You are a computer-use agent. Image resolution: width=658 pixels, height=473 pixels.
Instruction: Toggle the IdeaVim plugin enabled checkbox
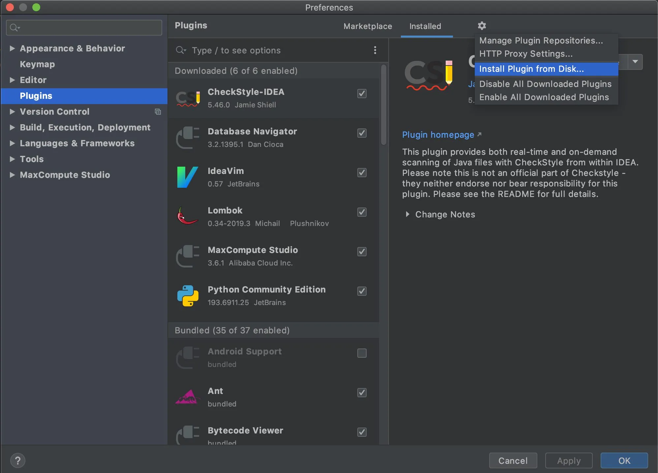pyautogui.click(x=362, y=173)
